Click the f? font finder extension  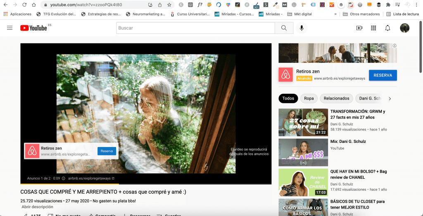pyautogui.click(x=200, y=5)
